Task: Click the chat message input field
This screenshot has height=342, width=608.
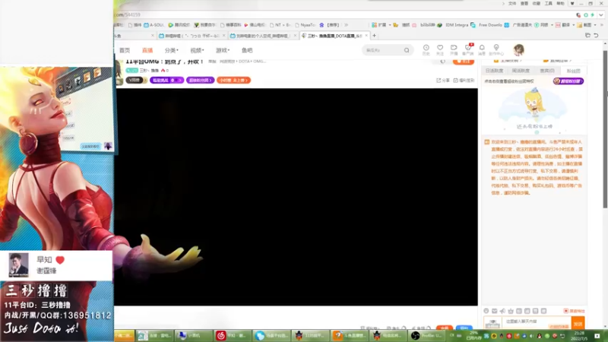Action: pyautogui.click(x=537, y=322)
